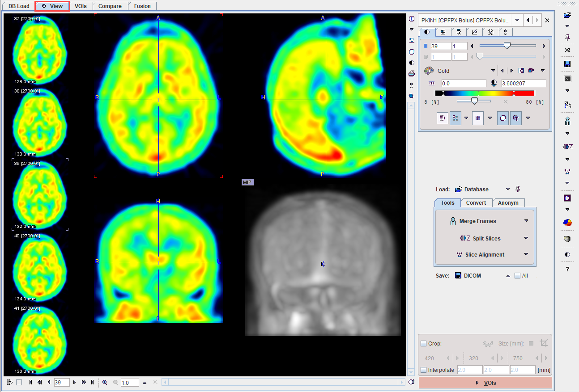Click the pushpin next to Load Database
579x392 pixels.
[x=518, y=189]
